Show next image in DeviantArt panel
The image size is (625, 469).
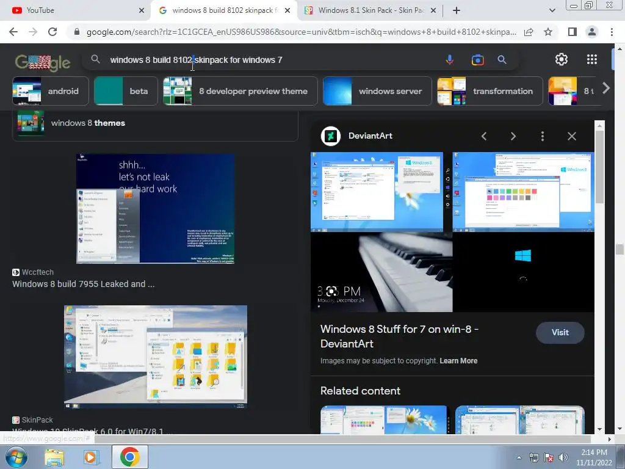[x=513, y=136]
